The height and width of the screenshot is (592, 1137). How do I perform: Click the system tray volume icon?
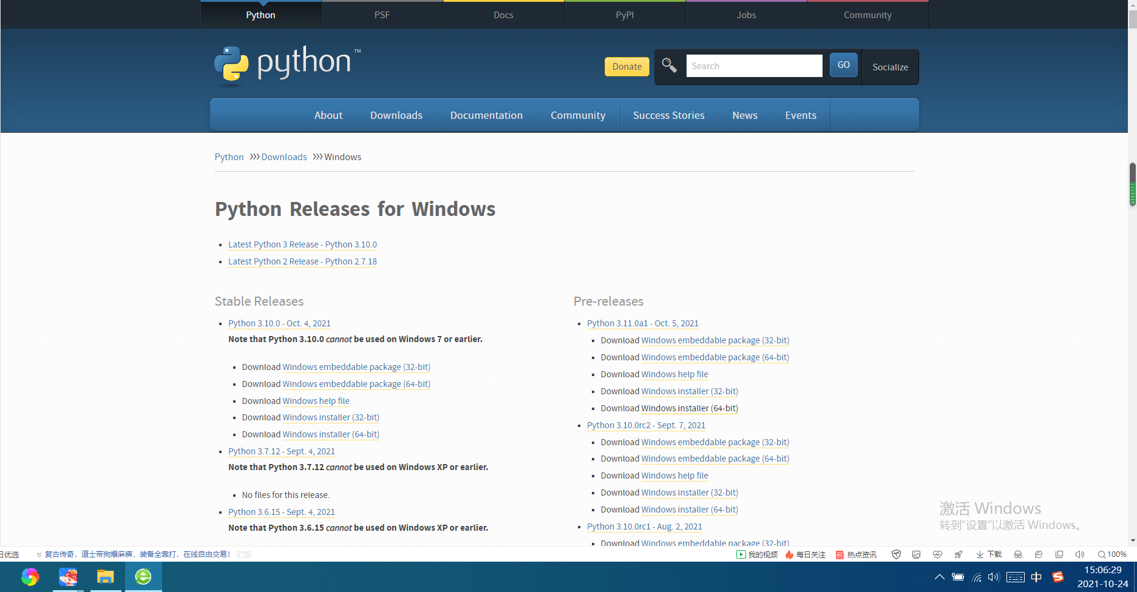click(994, 577)
